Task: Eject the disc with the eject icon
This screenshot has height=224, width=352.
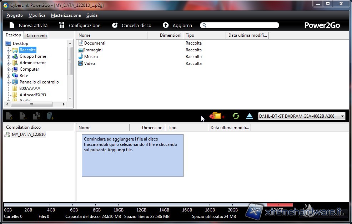Action: (x=250, y=116)
